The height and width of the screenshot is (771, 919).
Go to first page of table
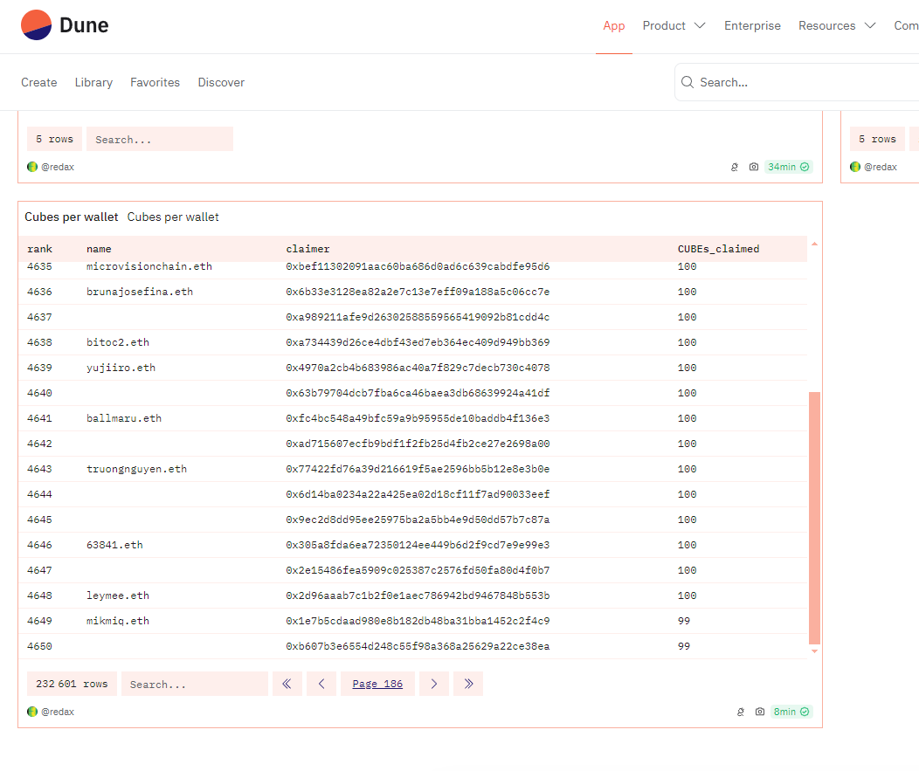(287, 684)
